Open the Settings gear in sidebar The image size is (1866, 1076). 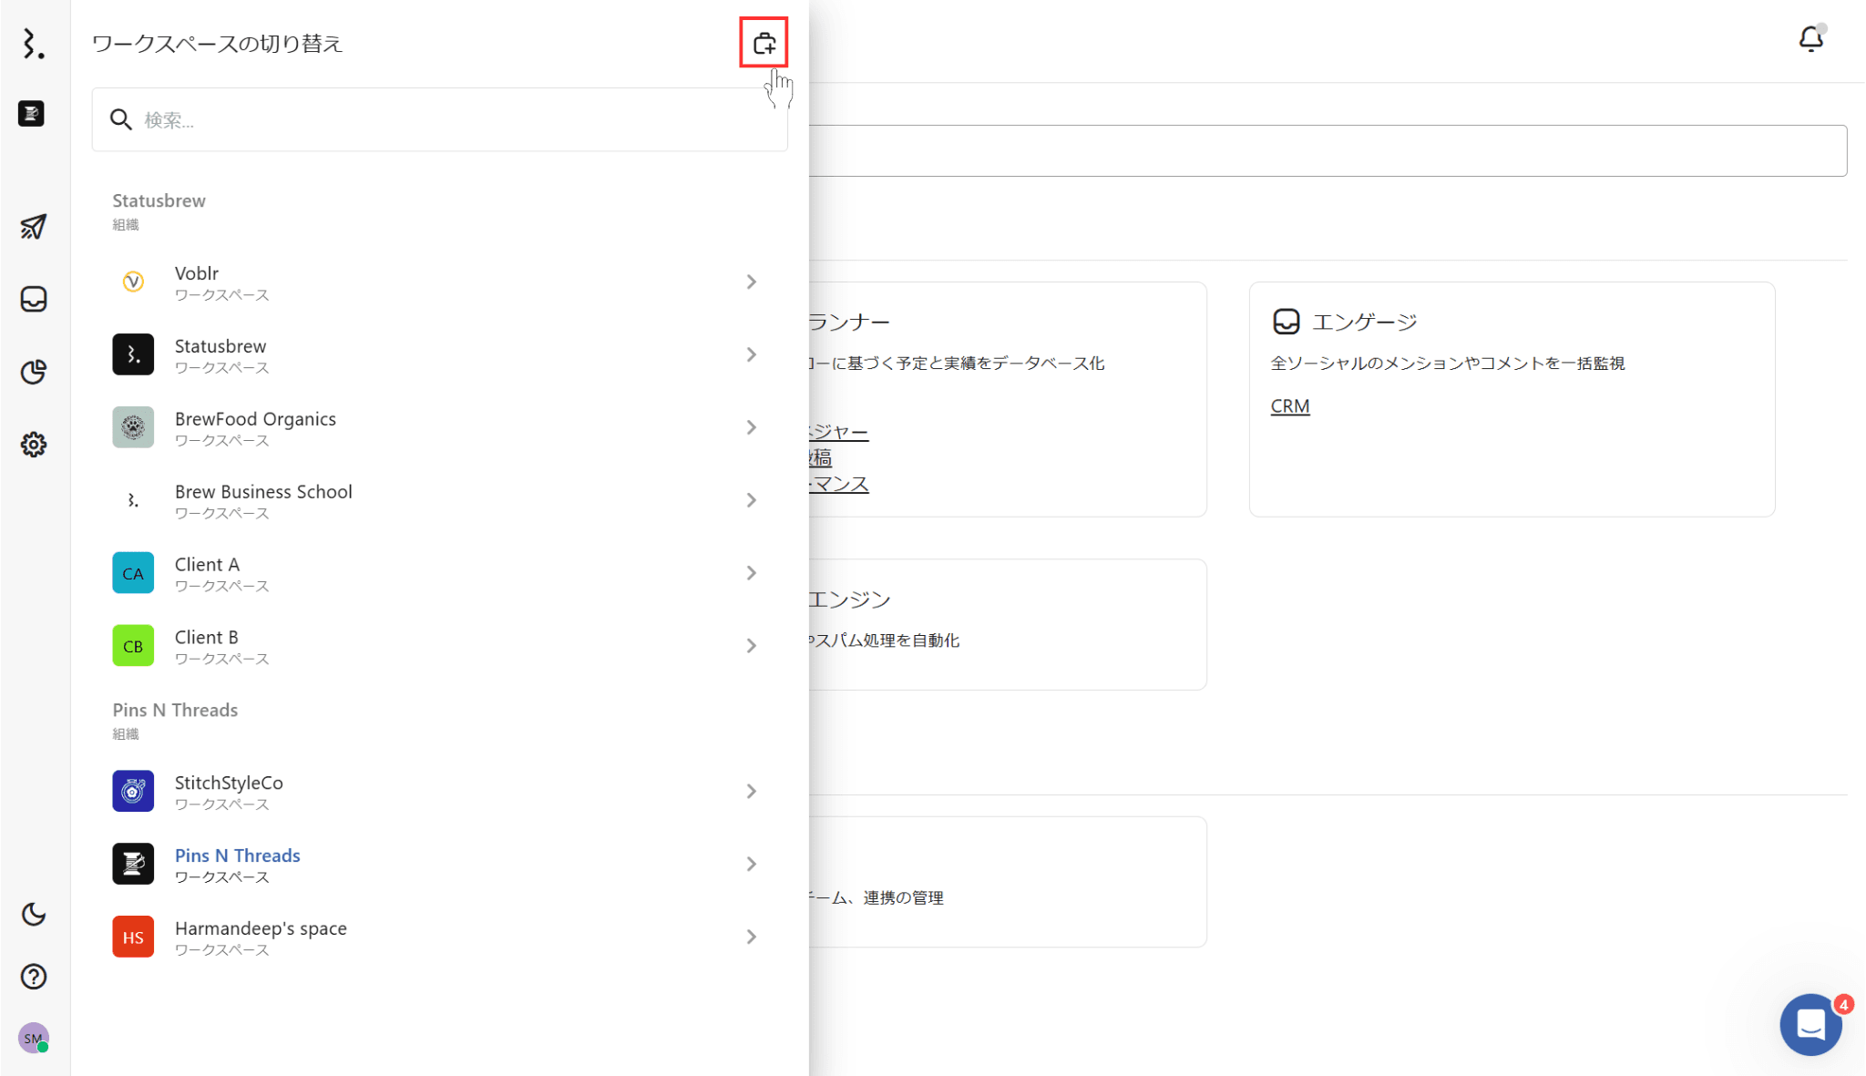click(x=34, y=445)
